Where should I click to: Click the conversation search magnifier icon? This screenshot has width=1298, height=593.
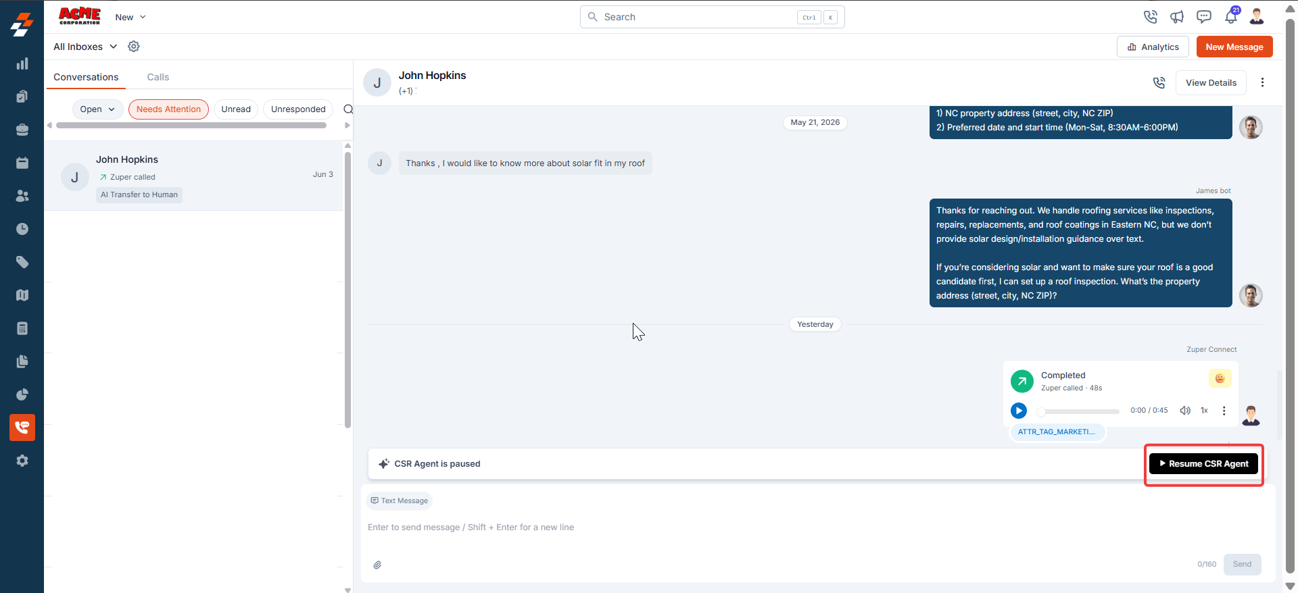pos(348,109)
